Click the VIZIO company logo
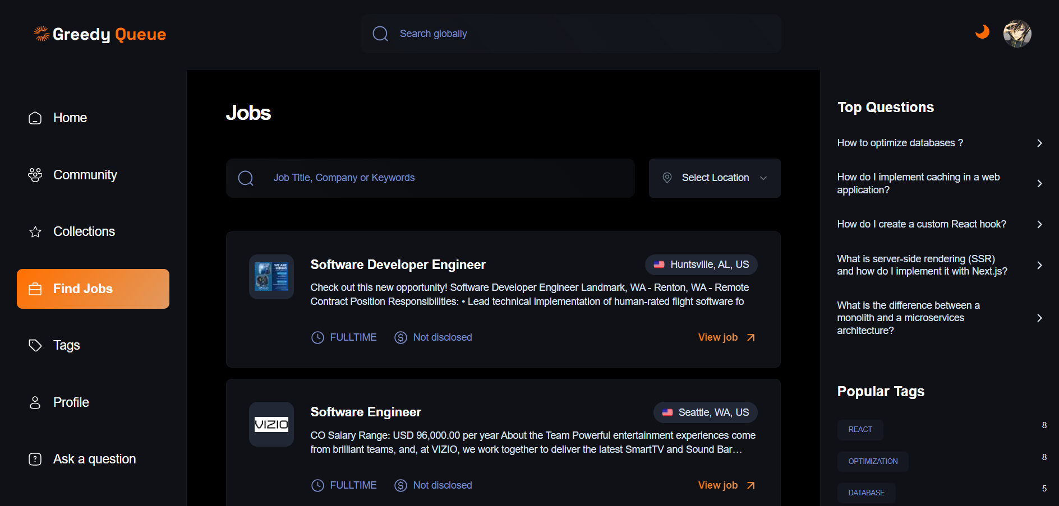 click(x=271, y=424)
